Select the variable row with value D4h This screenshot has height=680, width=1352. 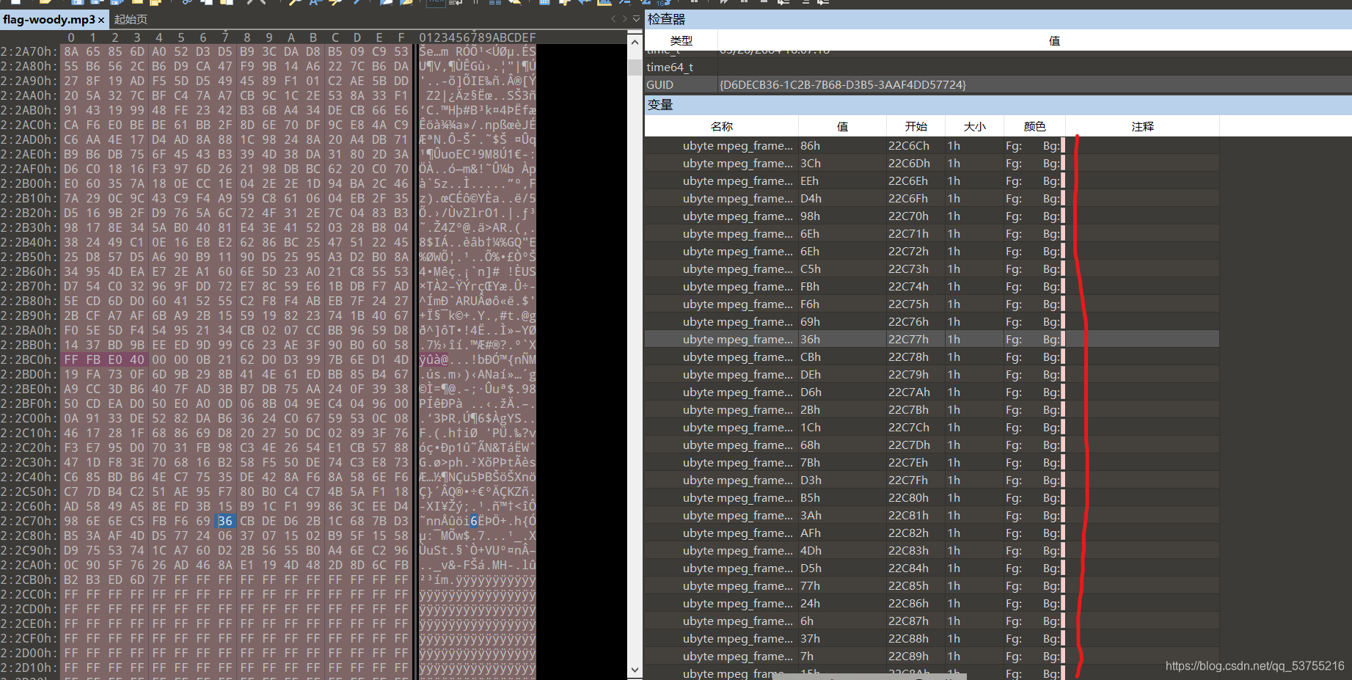pos(932,199)
